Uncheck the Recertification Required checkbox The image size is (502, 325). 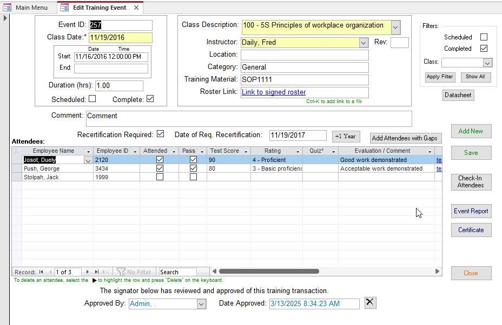tap(160, 134)
